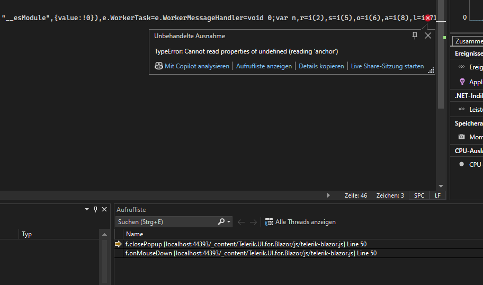Click the Copilot icon in exception popup
This screenshot has width=483, height=285.
158,66
